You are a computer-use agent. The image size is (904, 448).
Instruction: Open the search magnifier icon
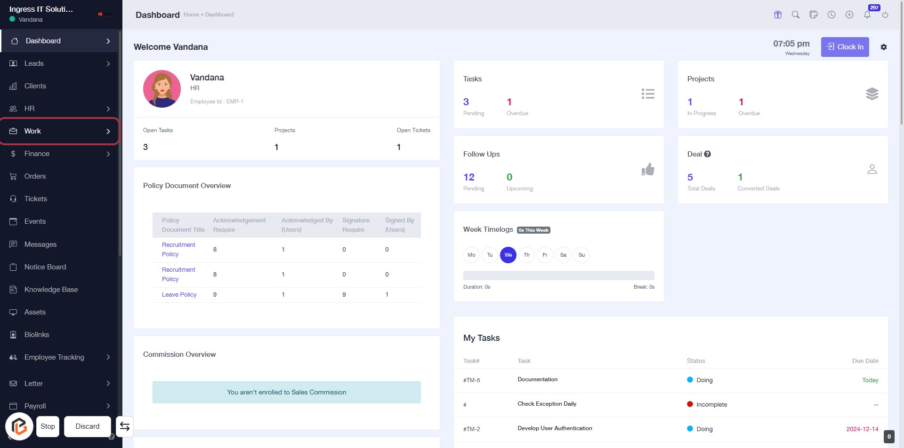[x=796, y=15]
